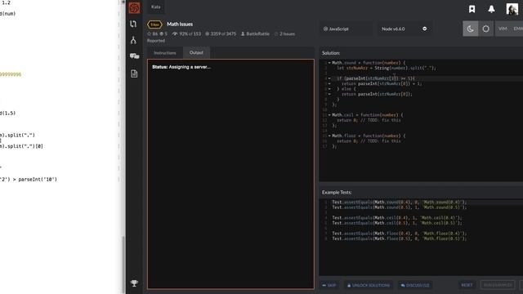The width and height of the screenshot is (523, 294).
Task: Click the parseInt('10') text in left window
Action: coord(38,180)
